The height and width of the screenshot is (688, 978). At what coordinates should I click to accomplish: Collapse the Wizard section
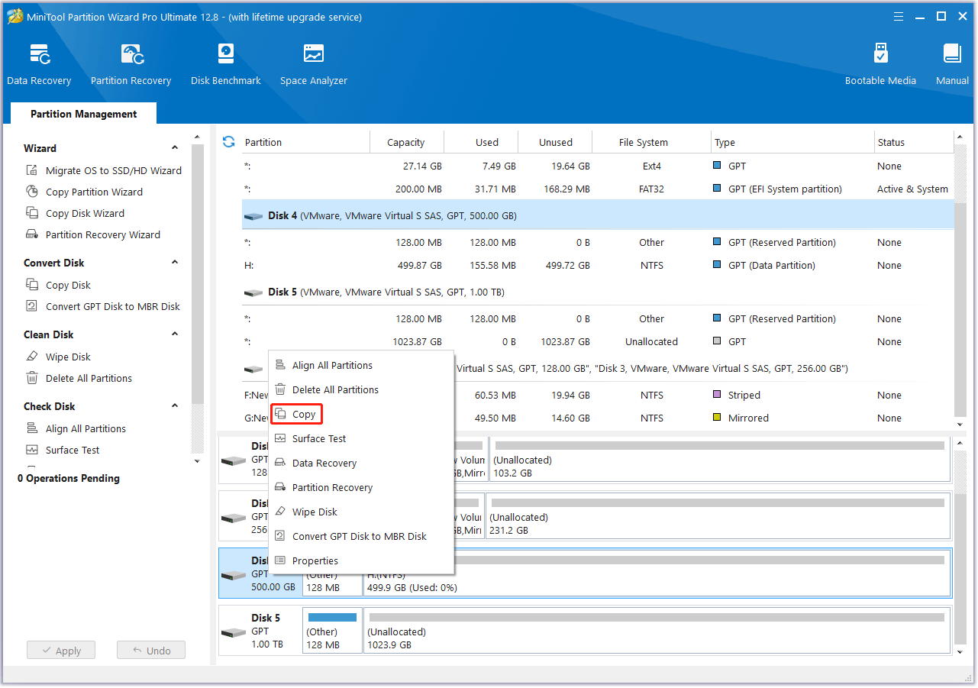click(175, 148)
